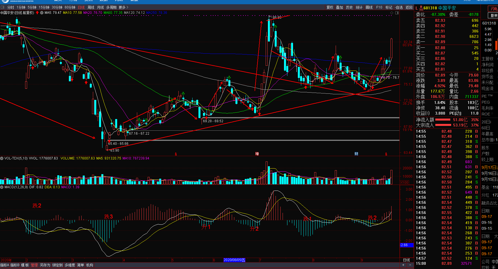Screen dimensions: 498x269
Task: Click 叠加 overlay button
Action: (x=339, y=7)
